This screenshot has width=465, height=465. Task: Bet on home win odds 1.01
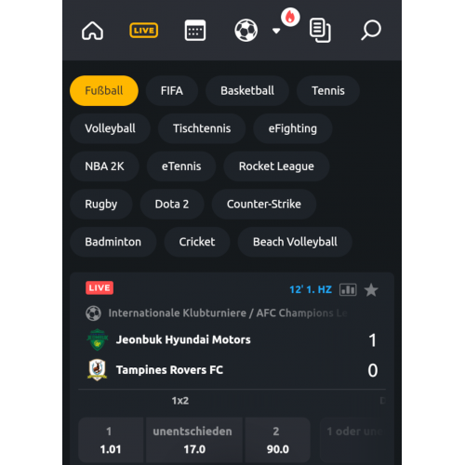111,440
